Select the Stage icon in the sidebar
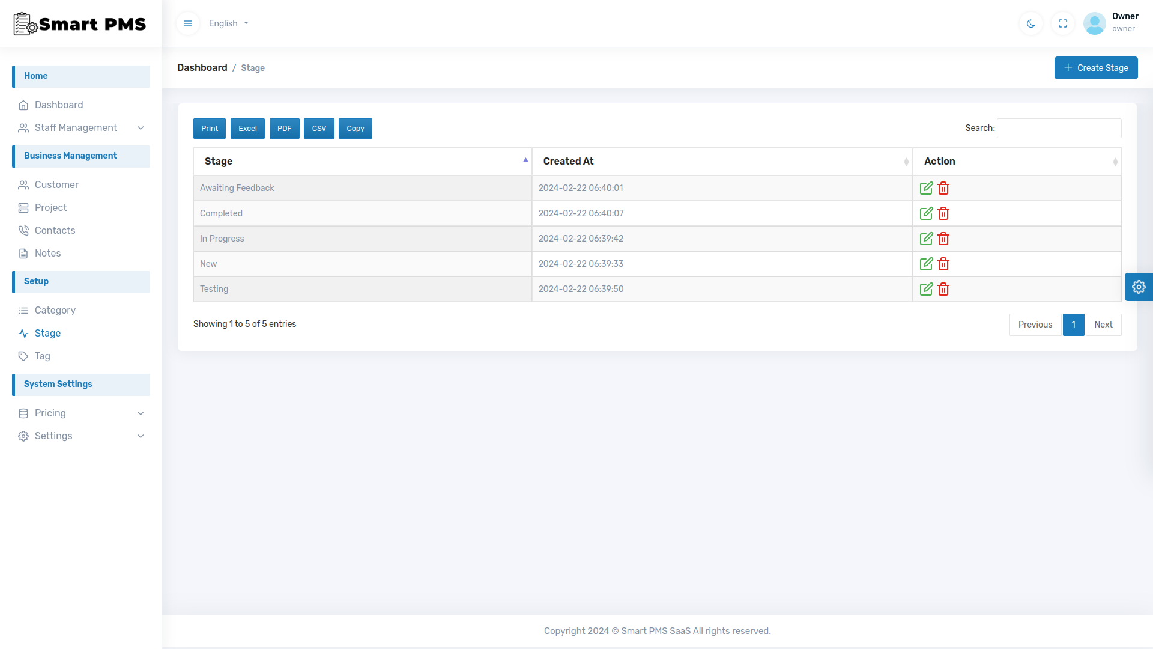 coord(24,333)
